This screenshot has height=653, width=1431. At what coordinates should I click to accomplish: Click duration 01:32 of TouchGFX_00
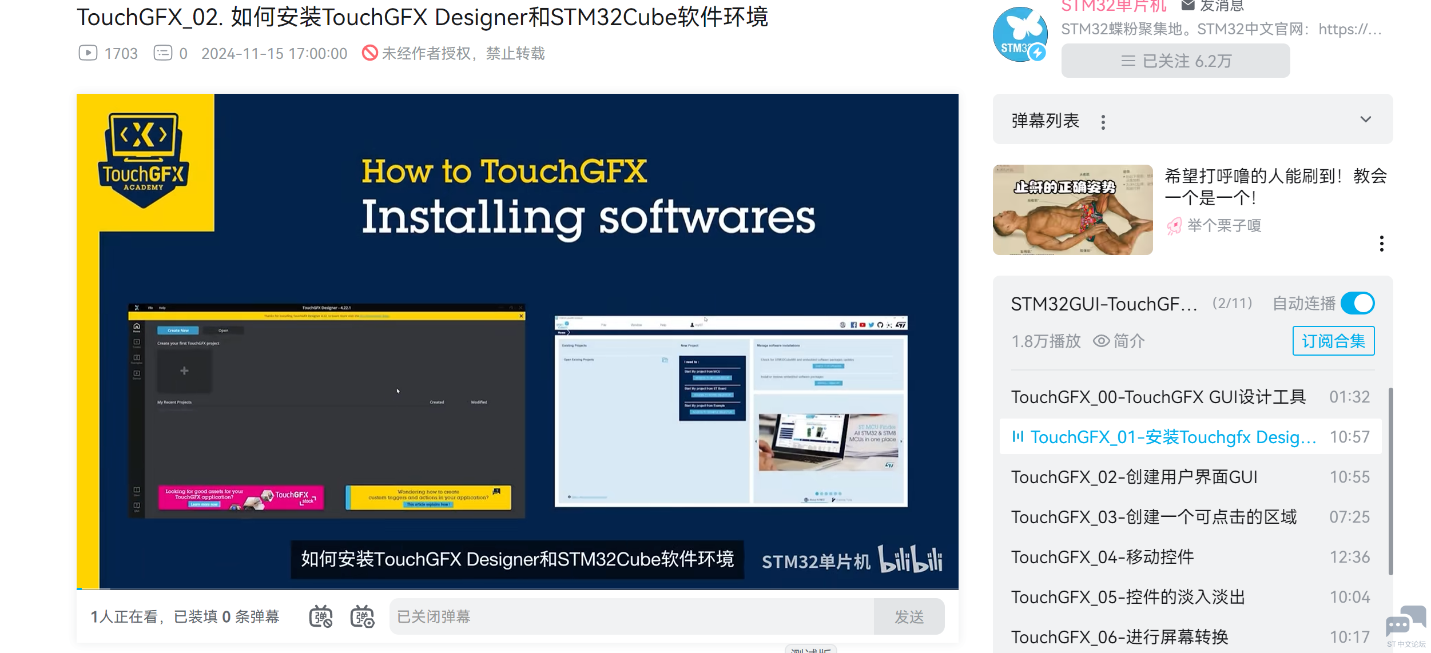1349,397
